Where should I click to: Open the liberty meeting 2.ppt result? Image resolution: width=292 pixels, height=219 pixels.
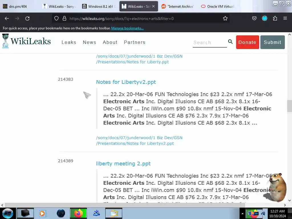click(123, 163)
